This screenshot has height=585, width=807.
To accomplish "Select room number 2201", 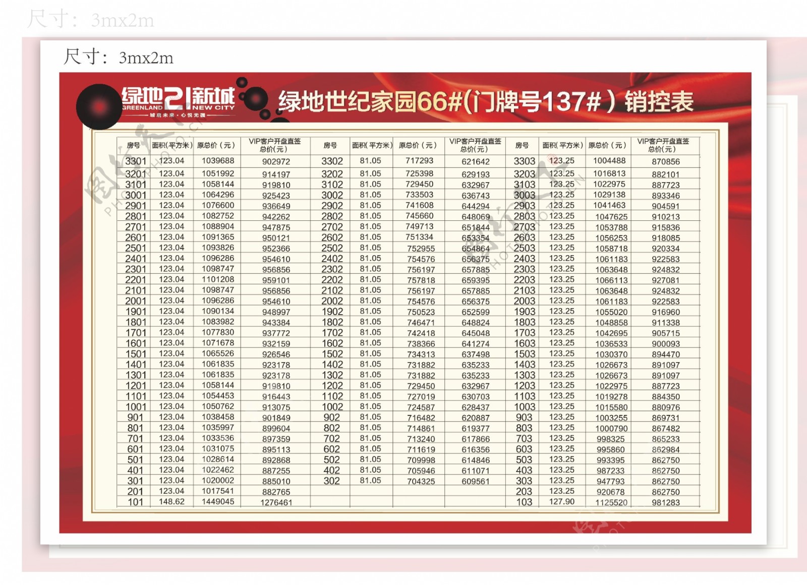I will click(136, 280).
